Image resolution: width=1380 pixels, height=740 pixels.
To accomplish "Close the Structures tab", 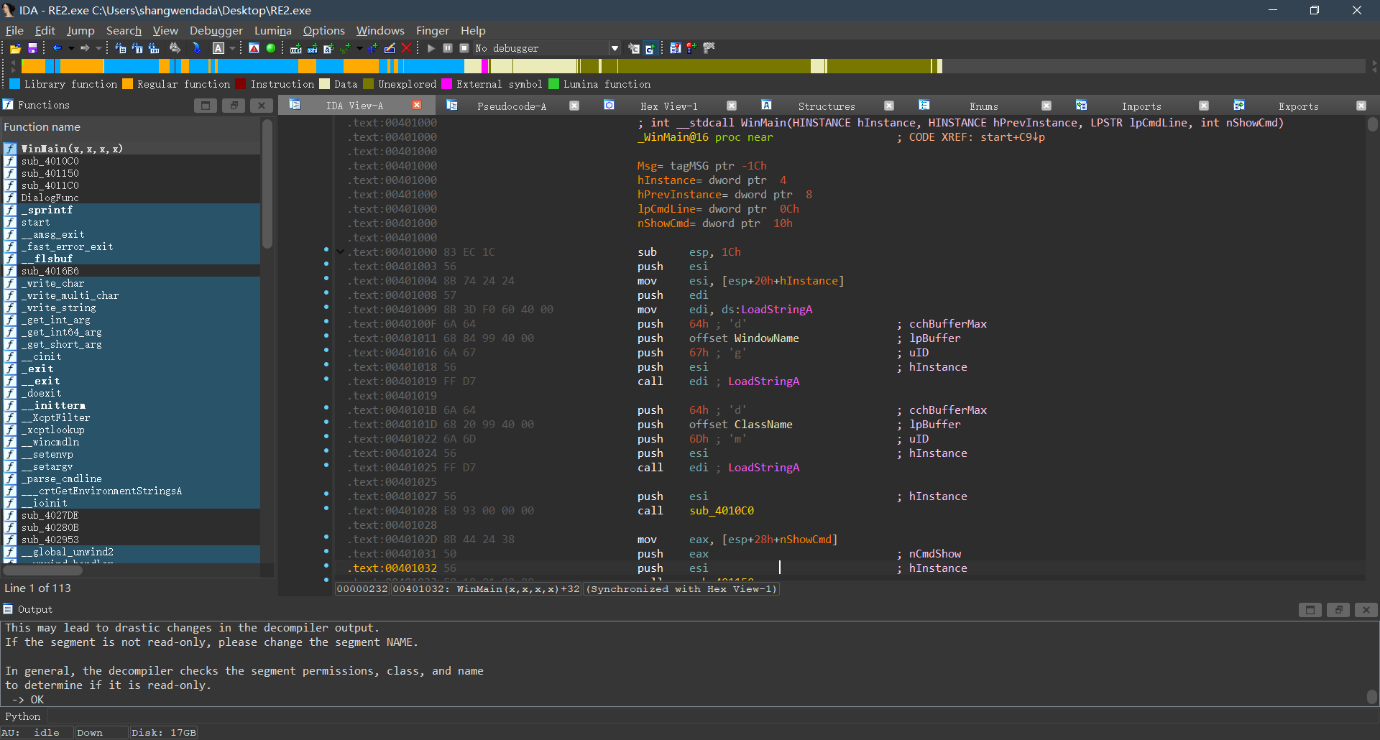I will click(889, 105).
